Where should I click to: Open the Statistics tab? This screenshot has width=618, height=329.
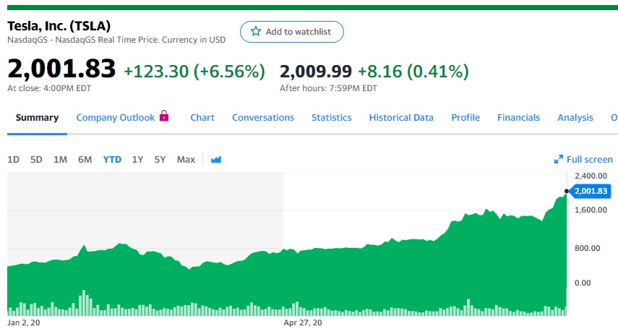coord(332,118)
